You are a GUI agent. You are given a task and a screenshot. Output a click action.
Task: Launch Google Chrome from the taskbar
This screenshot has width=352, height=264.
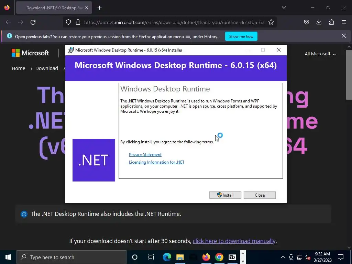click(219, 257)
